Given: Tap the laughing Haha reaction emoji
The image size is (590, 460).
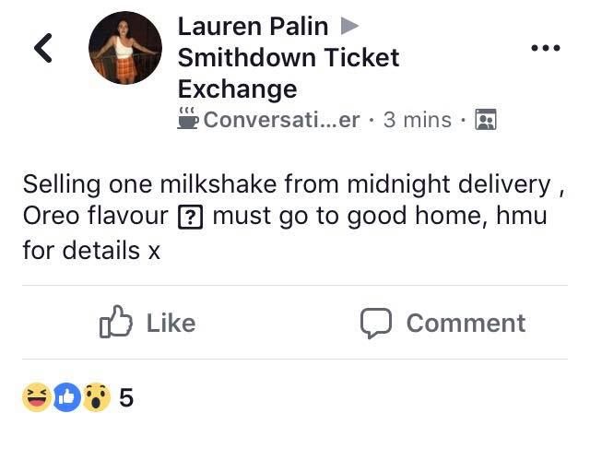Looking at the screenshot, I should (37, 397).
